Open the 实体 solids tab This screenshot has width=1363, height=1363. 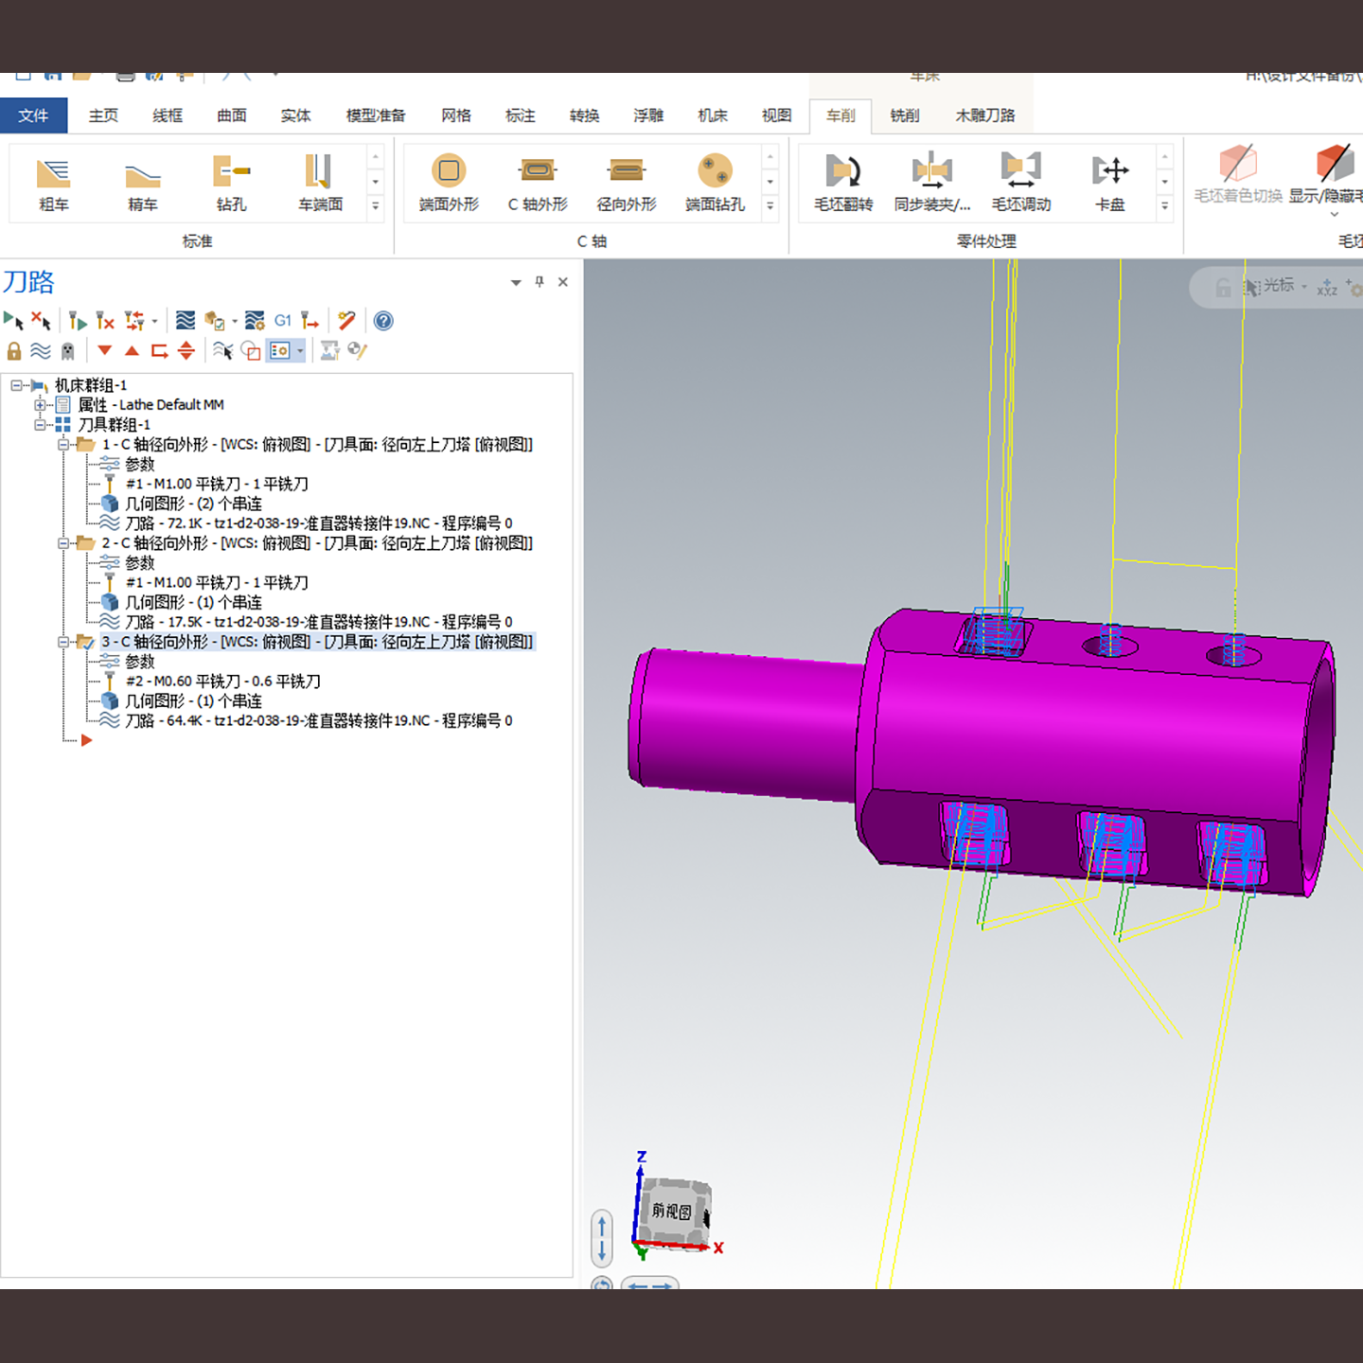point(296,115)
